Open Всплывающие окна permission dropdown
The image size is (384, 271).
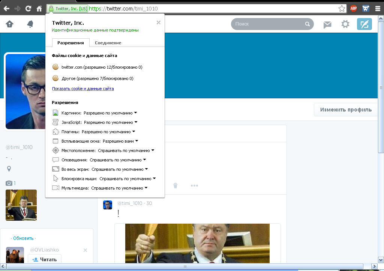[136, 141]
